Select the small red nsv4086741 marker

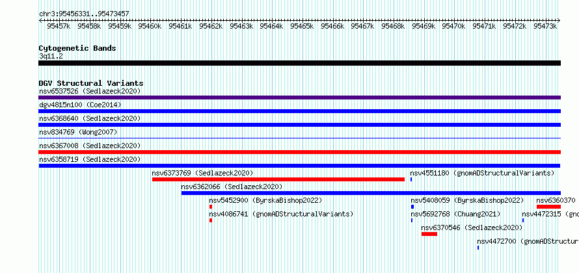211,220
